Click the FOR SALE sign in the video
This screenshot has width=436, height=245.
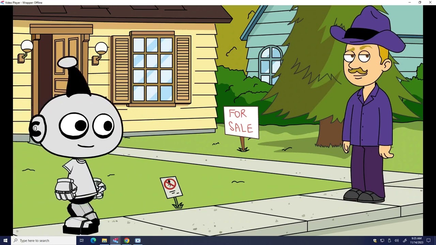coord(241,123)
